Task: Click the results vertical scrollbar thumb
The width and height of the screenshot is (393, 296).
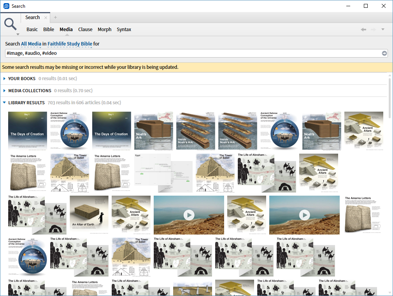Action: (x=390, y=96)
